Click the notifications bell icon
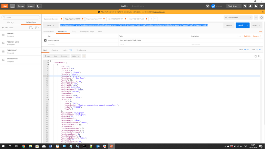This screenshot has height=149, width=265. [x=250, y=6]
